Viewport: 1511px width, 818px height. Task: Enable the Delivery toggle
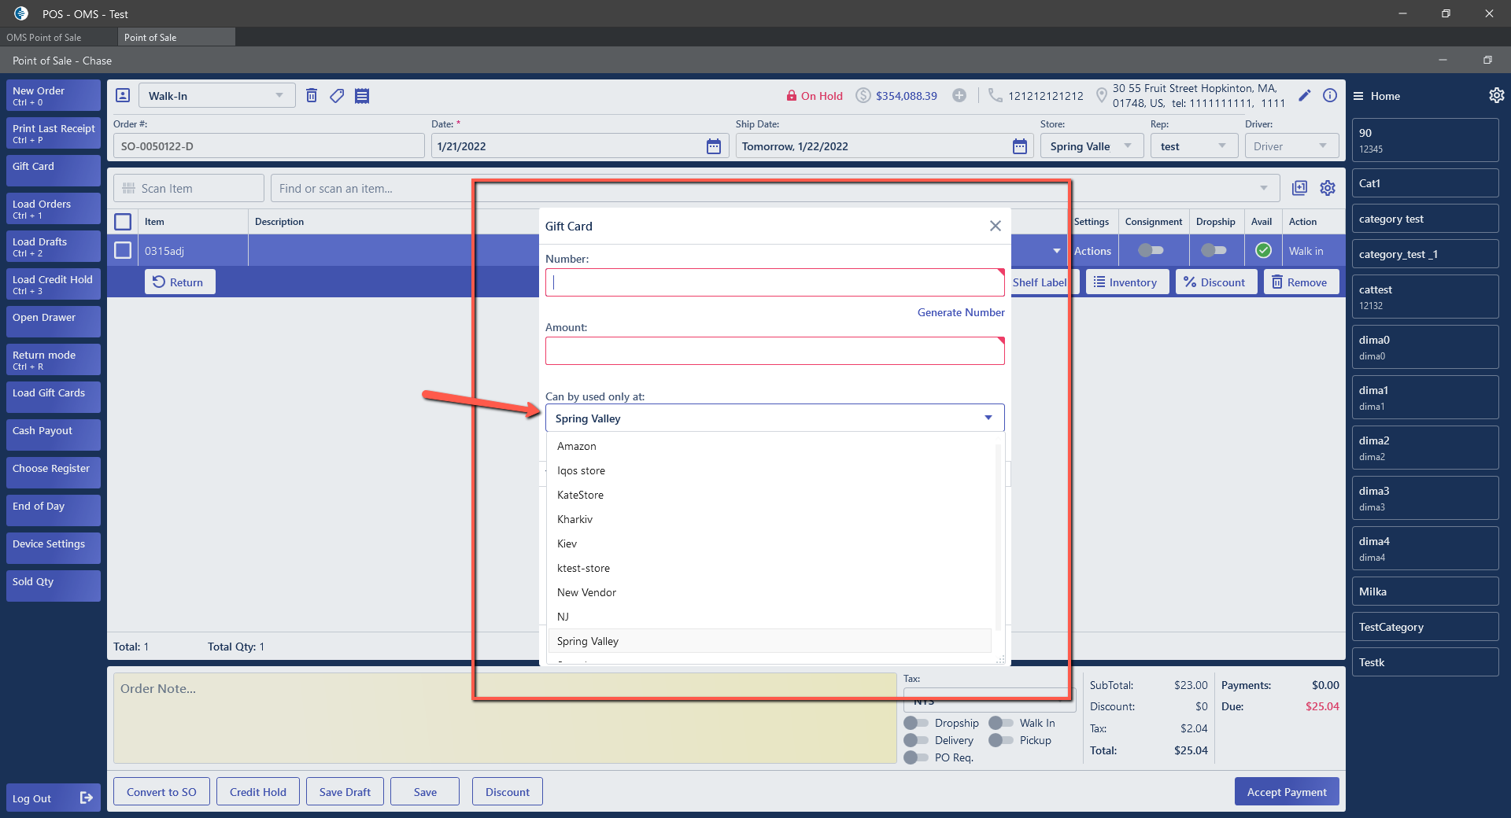click(x=916, y=740)
